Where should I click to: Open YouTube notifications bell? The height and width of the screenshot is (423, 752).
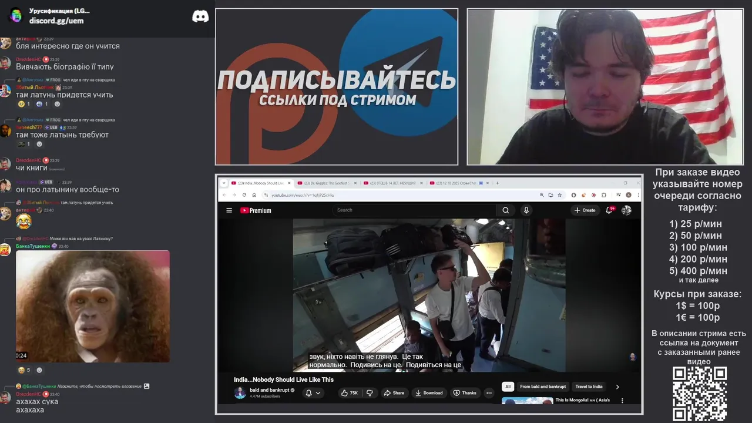[610, 210]
